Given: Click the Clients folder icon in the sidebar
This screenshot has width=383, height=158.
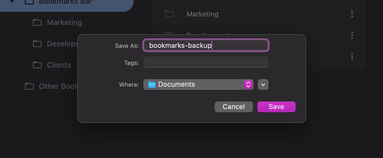Looking at the screenshot, I should [37, 65].
